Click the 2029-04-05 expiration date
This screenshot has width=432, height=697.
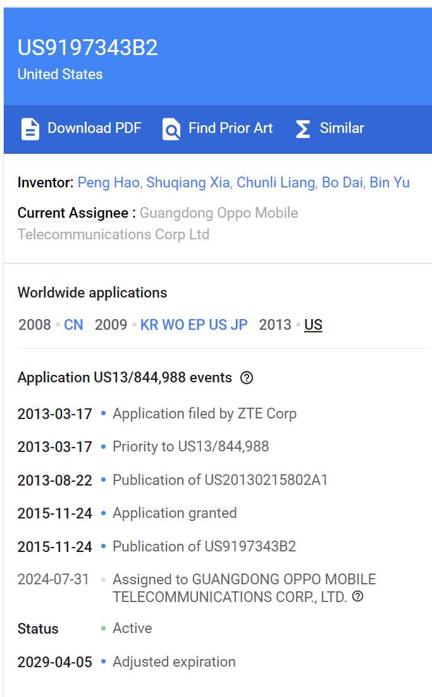coord(54,662)
